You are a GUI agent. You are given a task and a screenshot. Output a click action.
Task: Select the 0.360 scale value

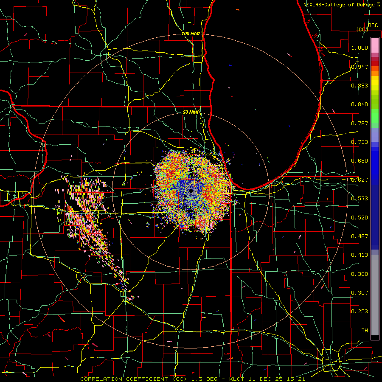pos(360,274)
